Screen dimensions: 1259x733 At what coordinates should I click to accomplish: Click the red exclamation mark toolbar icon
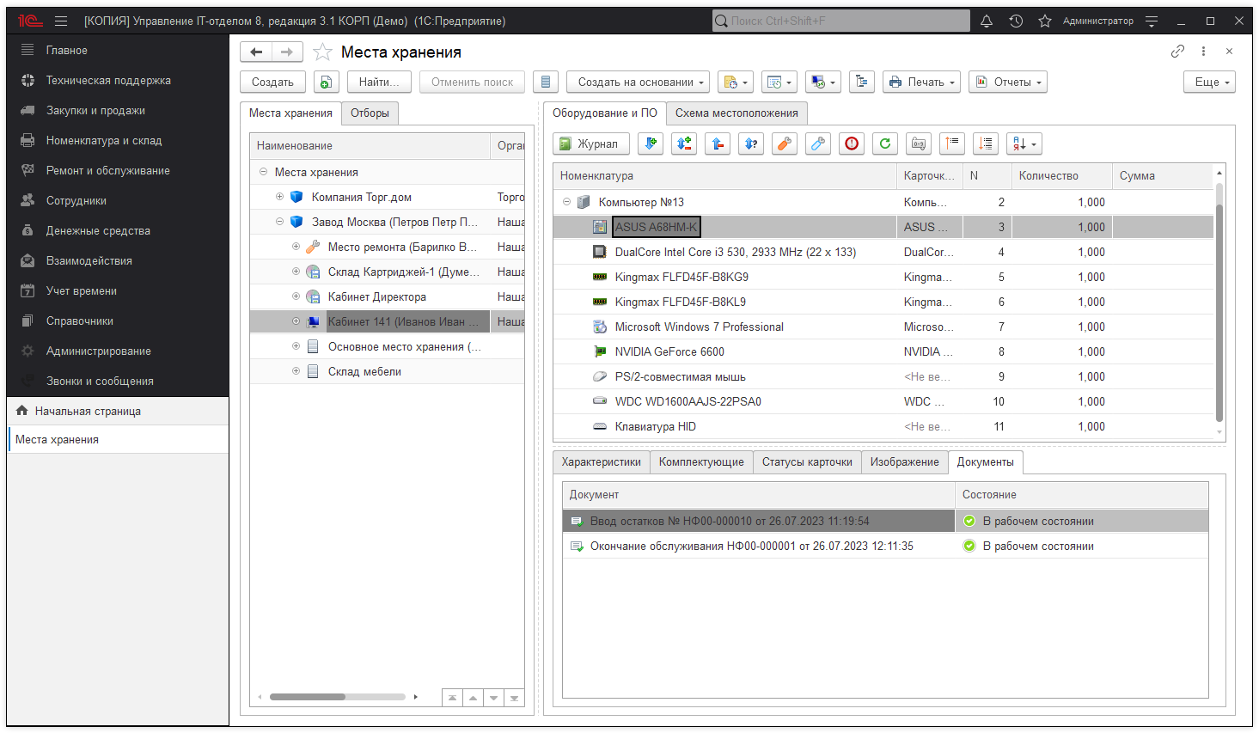point(852,144)
